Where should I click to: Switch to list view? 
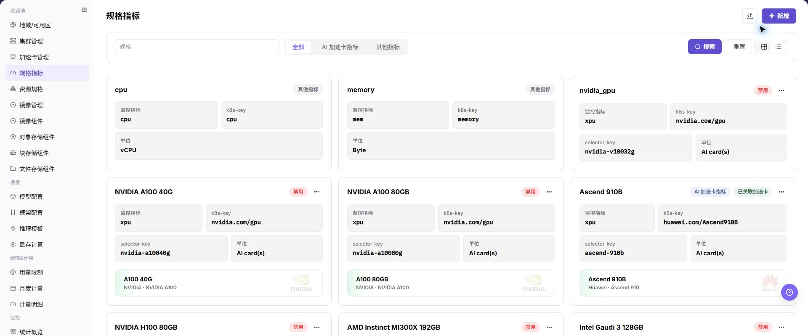[779, 47]
